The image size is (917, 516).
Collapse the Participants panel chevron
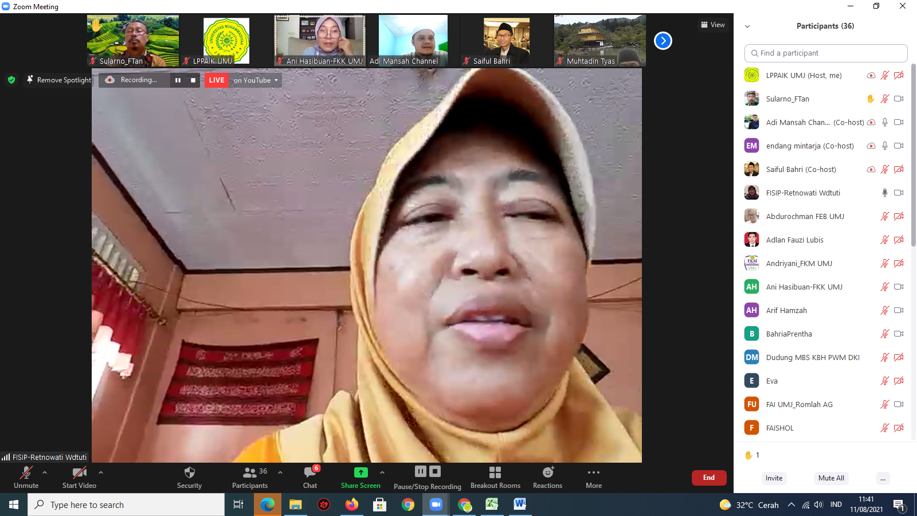[747, 26]
